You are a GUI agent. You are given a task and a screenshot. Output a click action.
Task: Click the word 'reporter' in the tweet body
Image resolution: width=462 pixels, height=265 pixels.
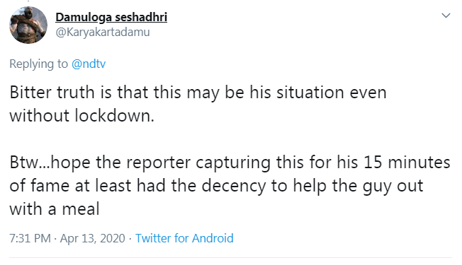159,163
